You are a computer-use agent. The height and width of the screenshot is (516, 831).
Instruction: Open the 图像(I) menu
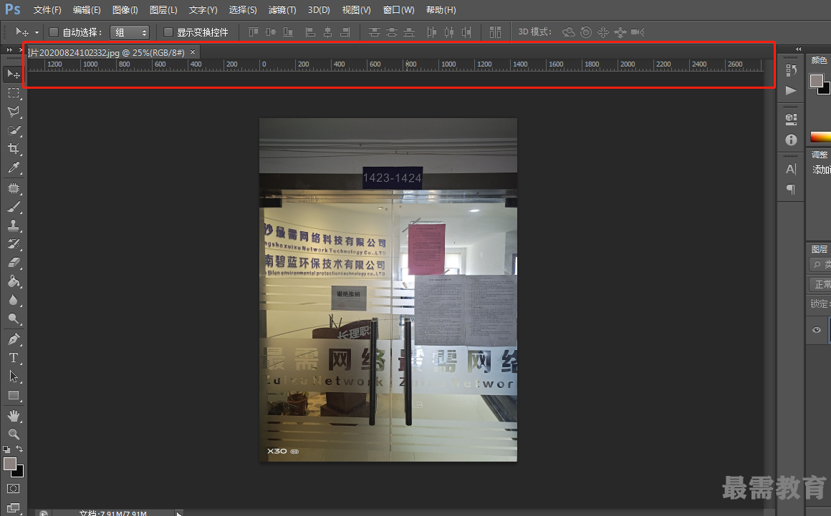pos(125,10)
